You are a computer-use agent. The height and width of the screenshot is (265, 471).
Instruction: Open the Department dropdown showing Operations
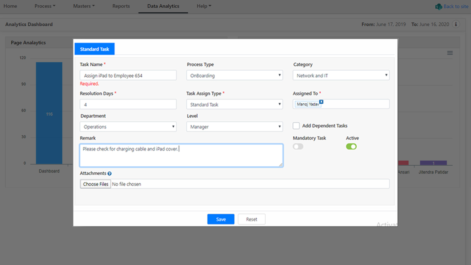click(128, 126)
